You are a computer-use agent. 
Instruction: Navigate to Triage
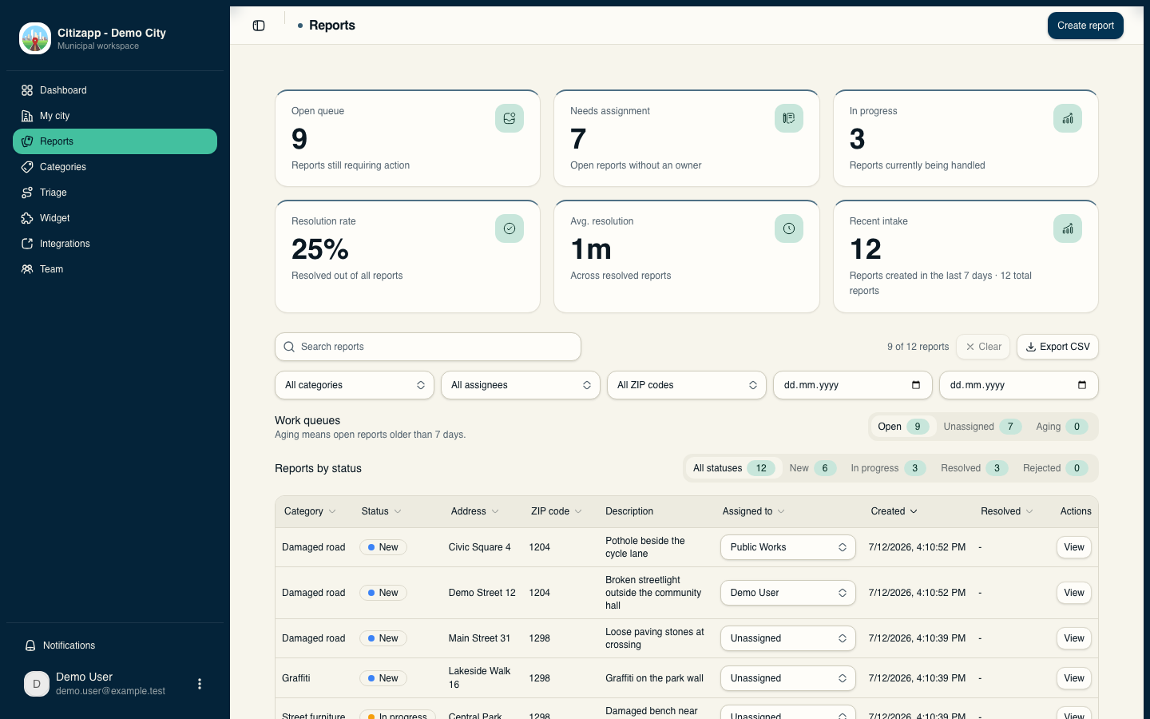tap(115, 193)
